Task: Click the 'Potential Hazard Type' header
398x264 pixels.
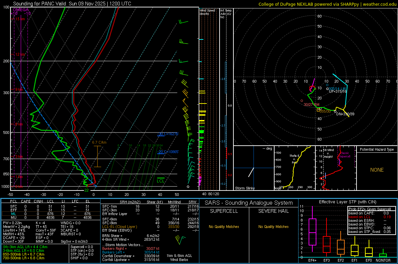Action: tap(377, 149)
